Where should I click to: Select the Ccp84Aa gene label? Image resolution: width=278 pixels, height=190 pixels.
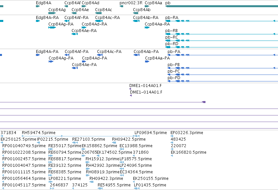pyautogui.click(x=153, y=3)
